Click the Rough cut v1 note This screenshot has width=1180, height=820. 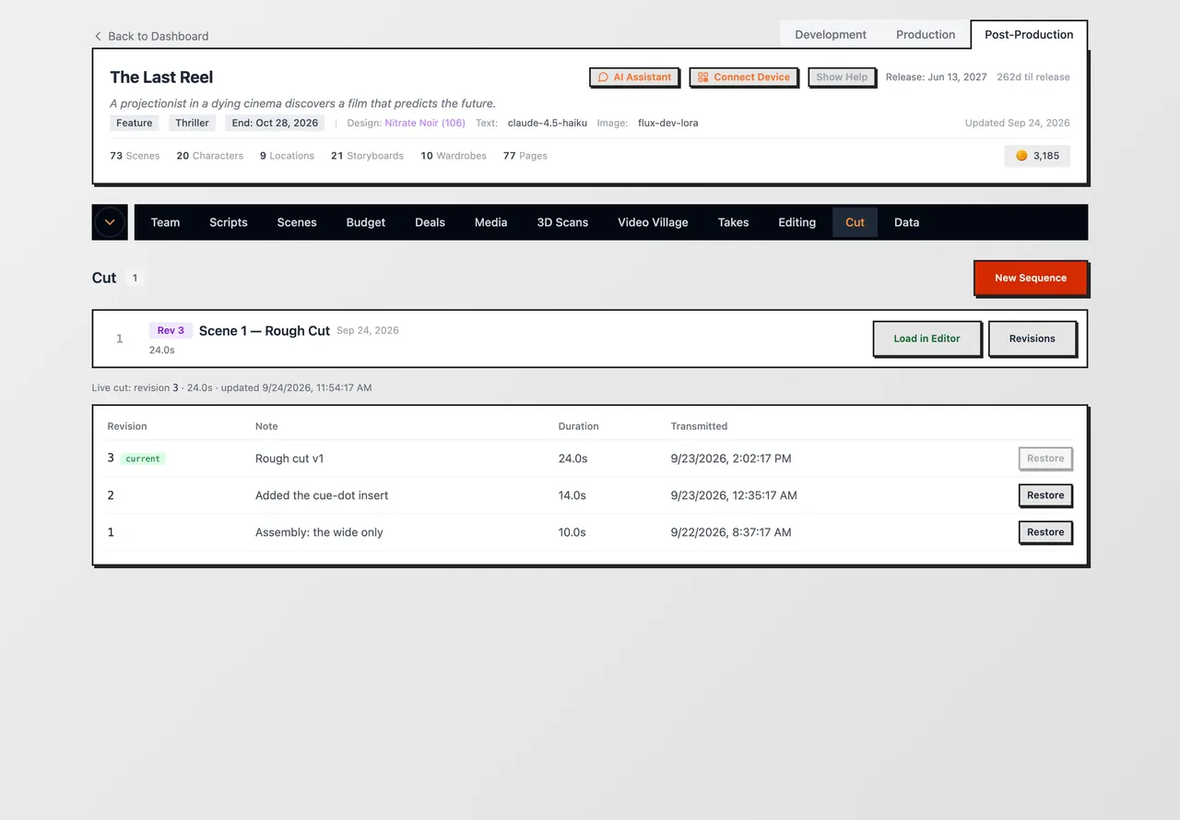point(289,458)
